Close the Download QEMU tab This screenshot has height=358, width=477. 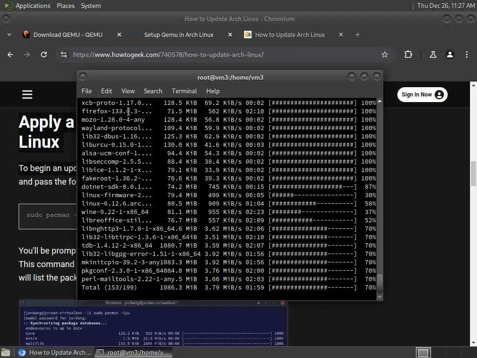pyautogui.click(x=119, y=34)
